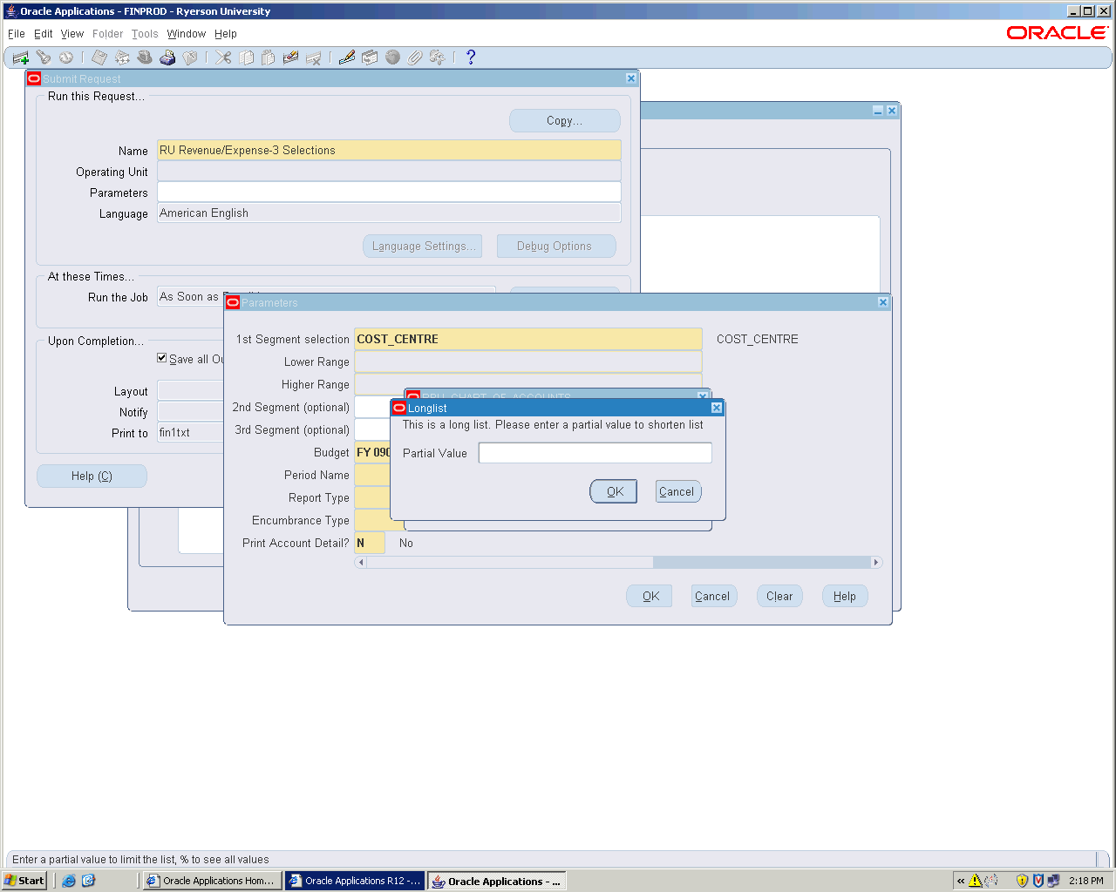Click the Attachments paperclip icon
The image size is (1116, 892).
pyautogui.click(x=415, y=57)
